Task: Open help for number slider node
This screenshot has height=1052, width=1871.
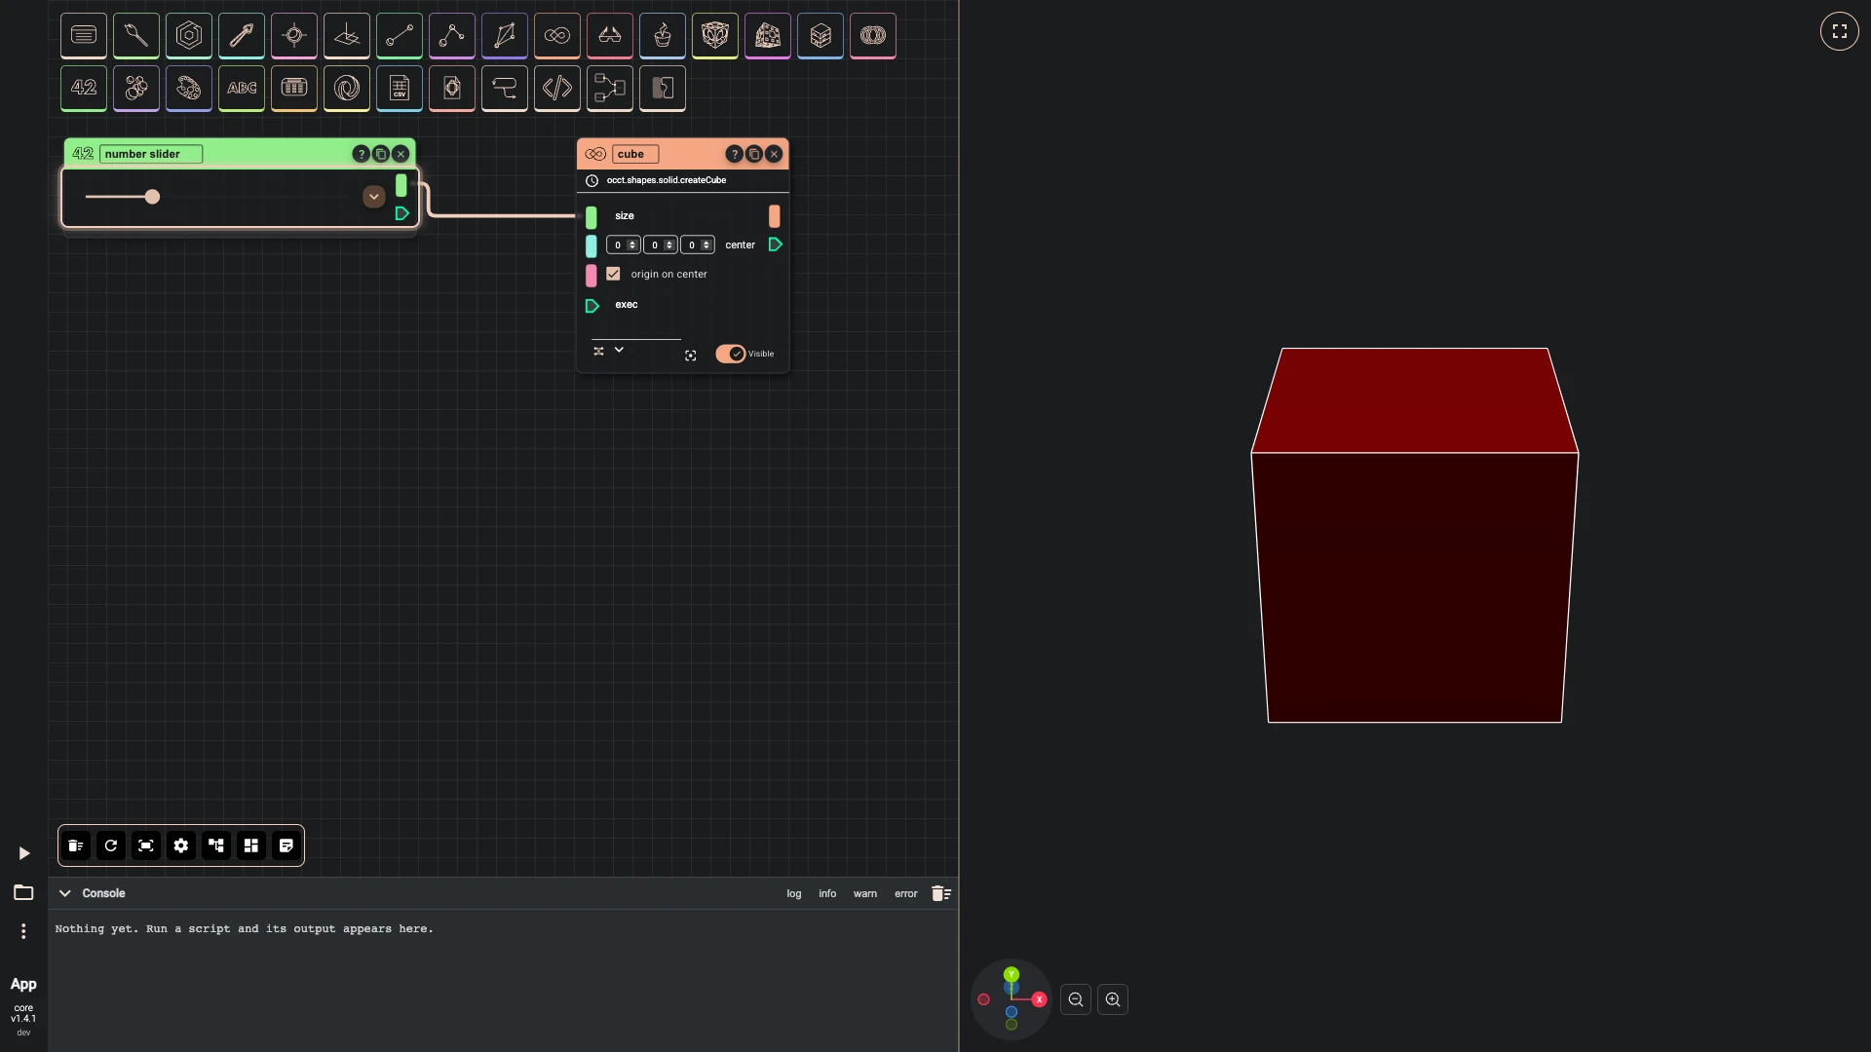Action: pos(361,154)
